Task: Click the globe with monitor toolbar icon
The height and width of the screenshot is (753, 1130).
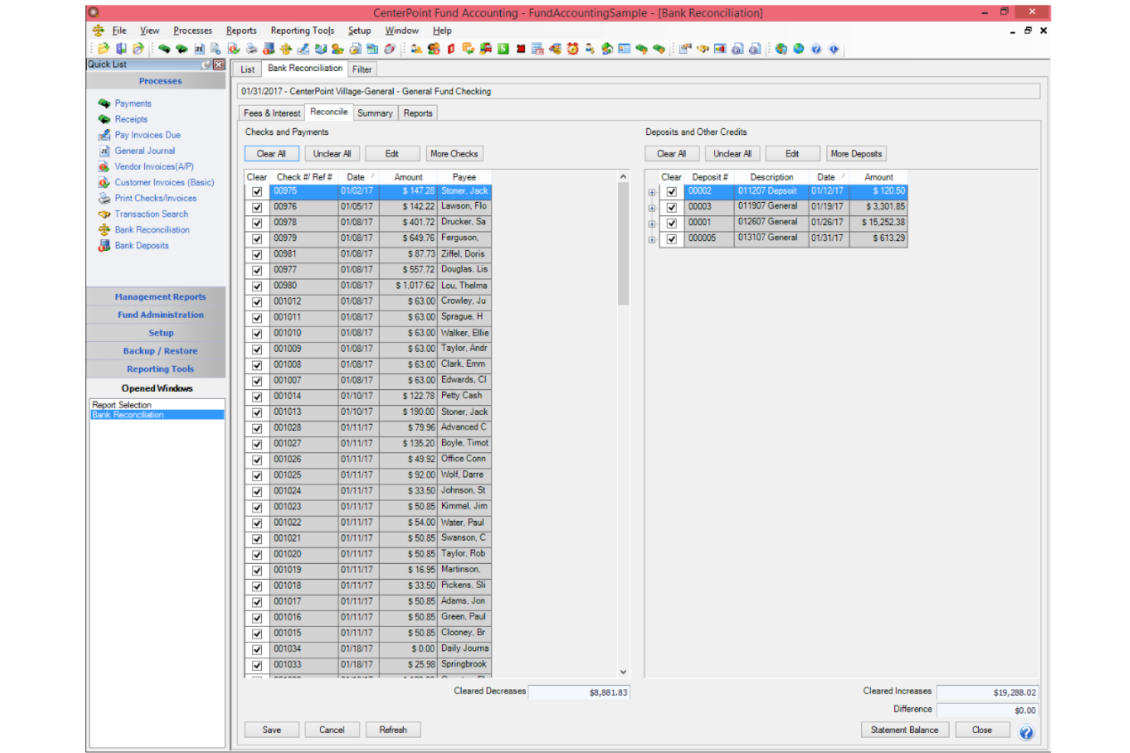Action: (x=781, y=49)
